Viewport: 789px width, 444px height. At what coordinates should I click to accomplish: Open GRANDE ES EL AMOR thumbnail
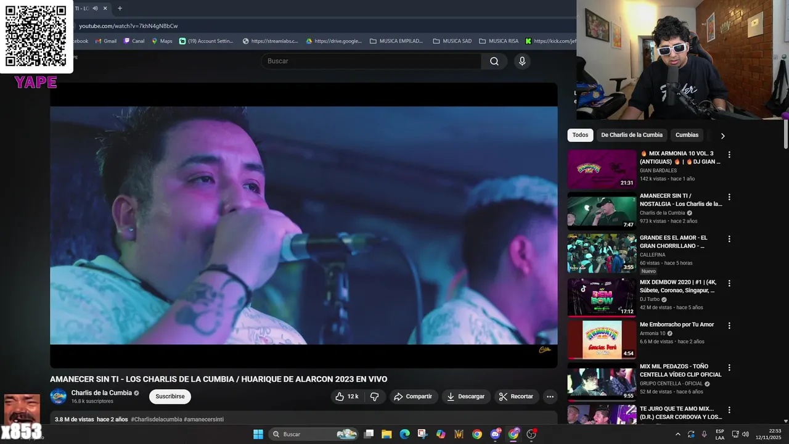click(x=602, y=253)
